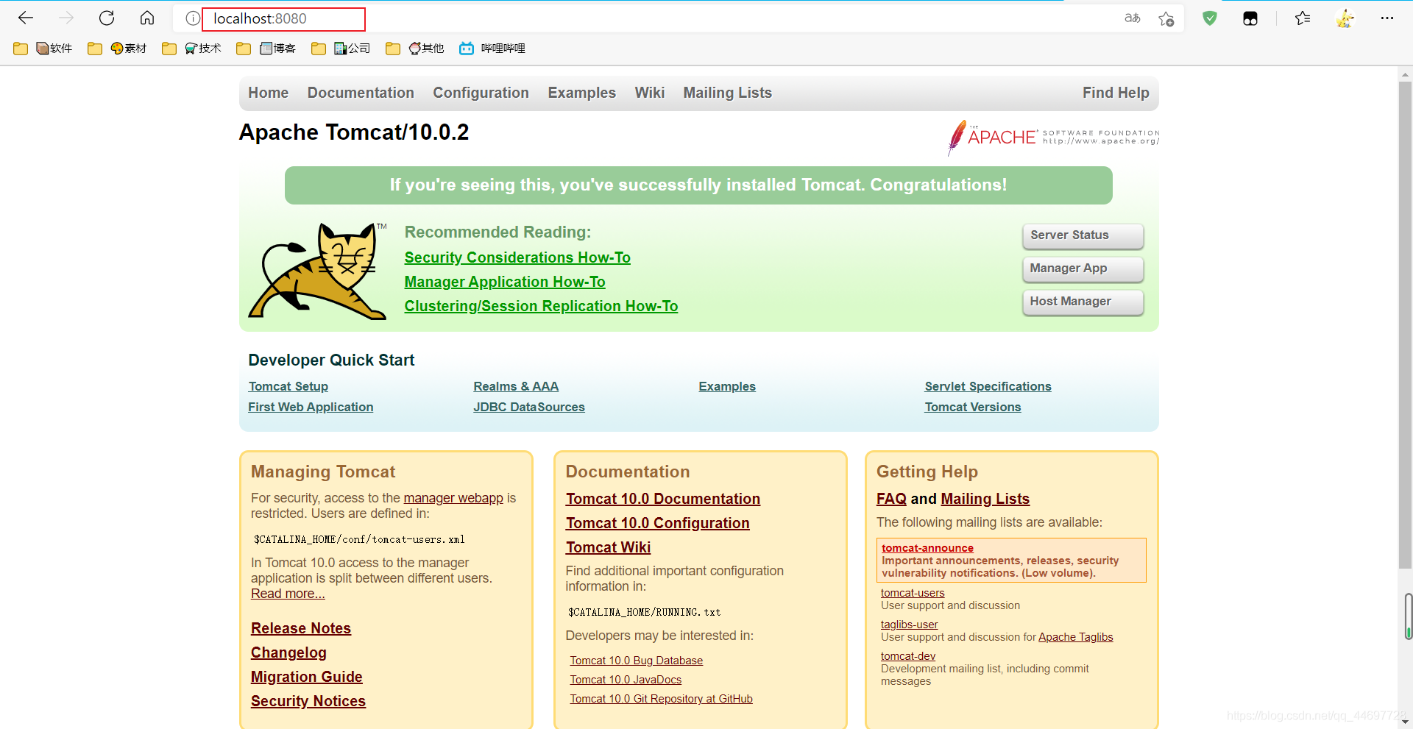The image size is (1413, 729).
Task: Open browser settings ellipsis menu
Action: pos(1387,18)
